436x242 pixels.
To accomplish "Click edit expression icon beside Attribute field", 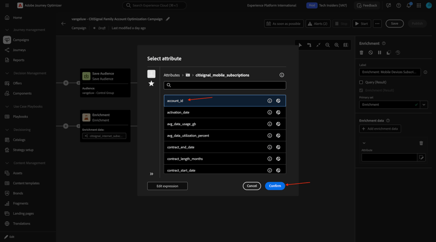I will tap(421, 158).
